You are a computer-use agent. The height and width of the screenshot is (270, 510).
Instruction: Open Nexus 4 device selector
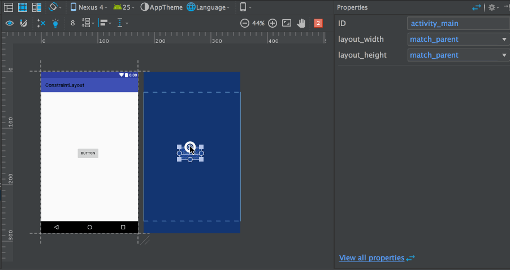[x=89, y=7]
